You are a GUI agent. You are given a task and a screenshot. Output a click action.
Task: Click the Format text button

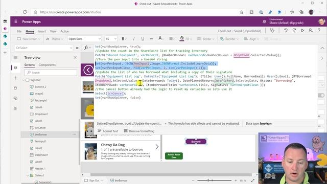coord(108,131)
